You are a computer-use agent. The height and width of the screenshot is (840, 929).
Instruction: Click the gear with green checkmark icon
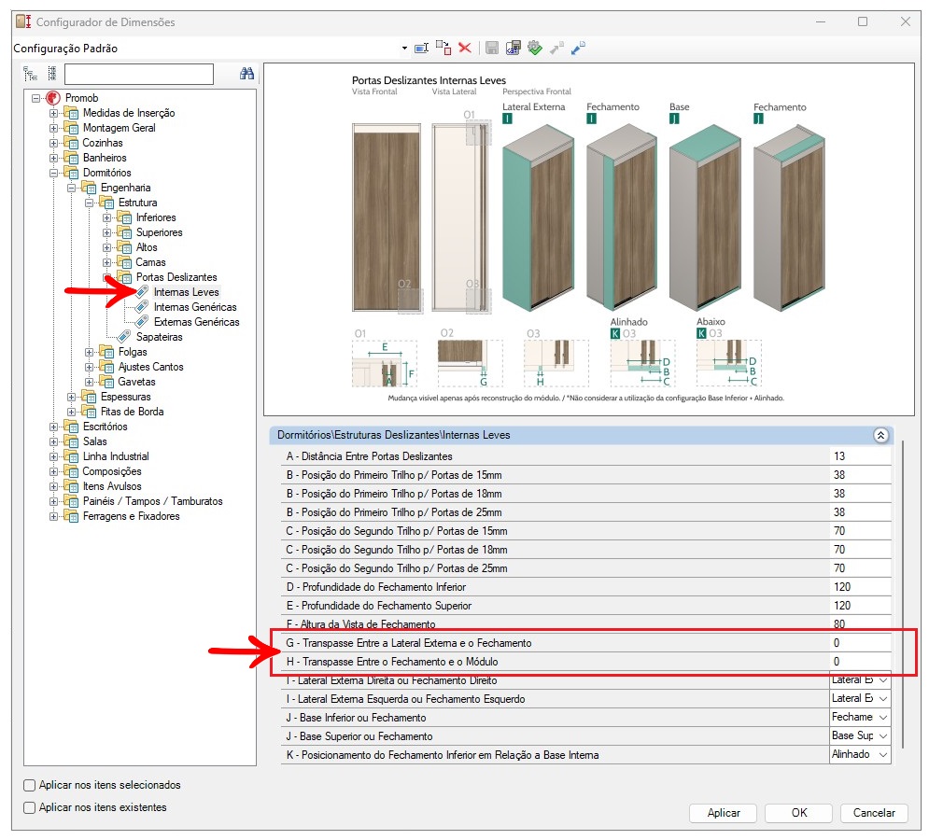click(535, 48)
